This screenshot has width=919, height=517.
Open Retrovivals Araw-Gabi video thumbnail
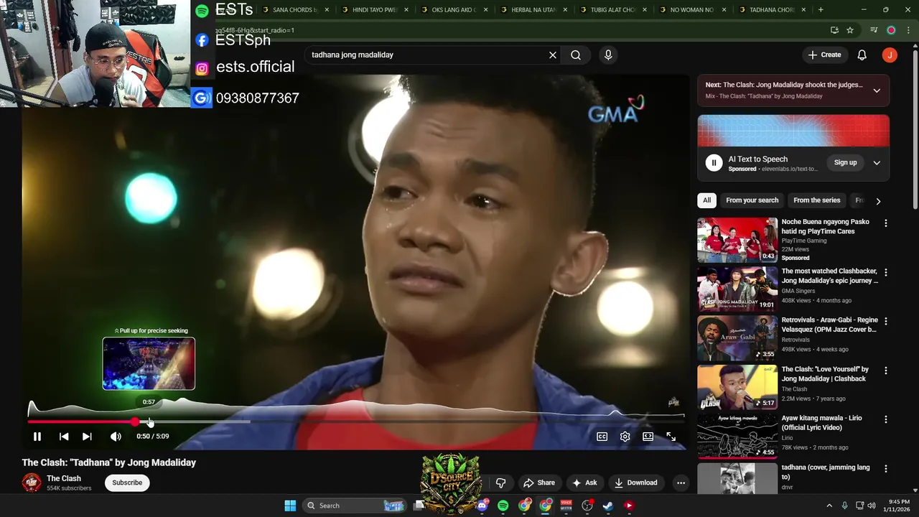point(737,338)
